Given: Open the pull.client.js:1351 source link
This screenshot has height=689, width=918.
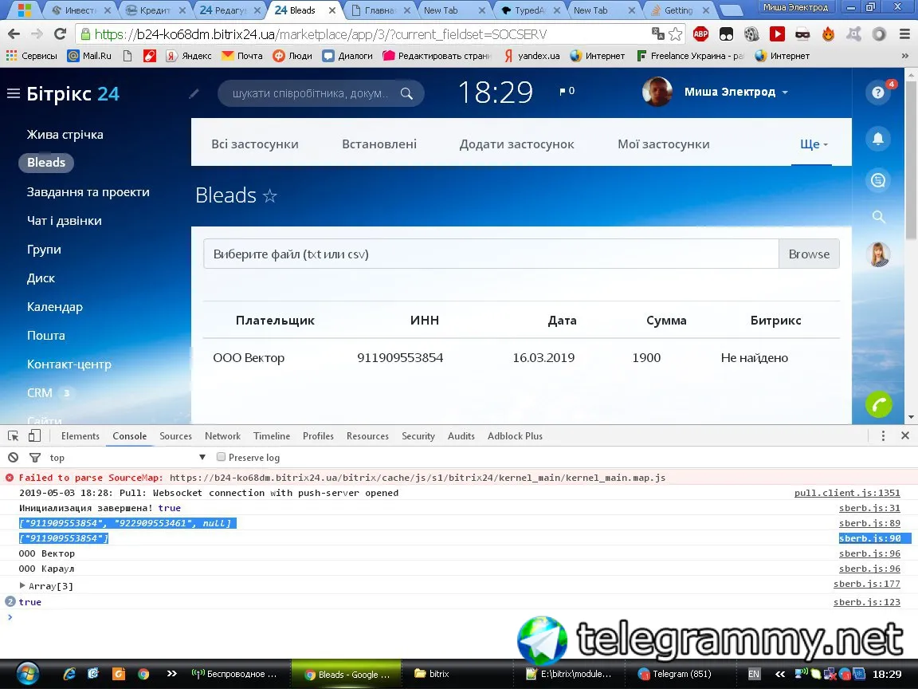Looking at the screenshot, I should click(847, 493).
